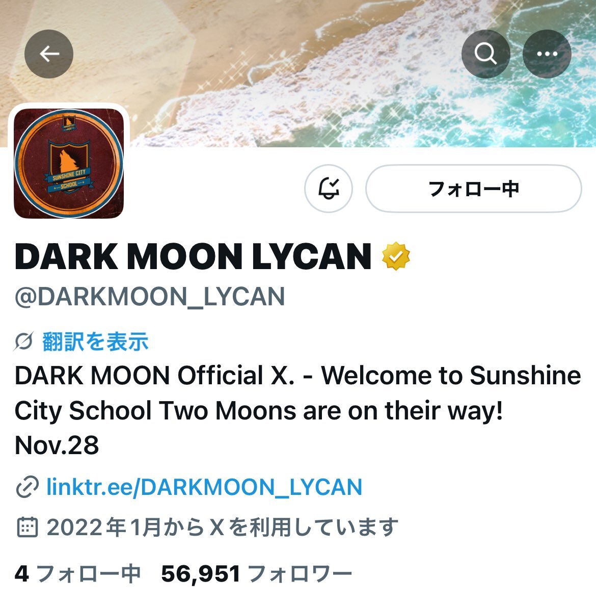
Task: Tap the DARK MOON LYCAN display name
Action: [x=193, y=257]
